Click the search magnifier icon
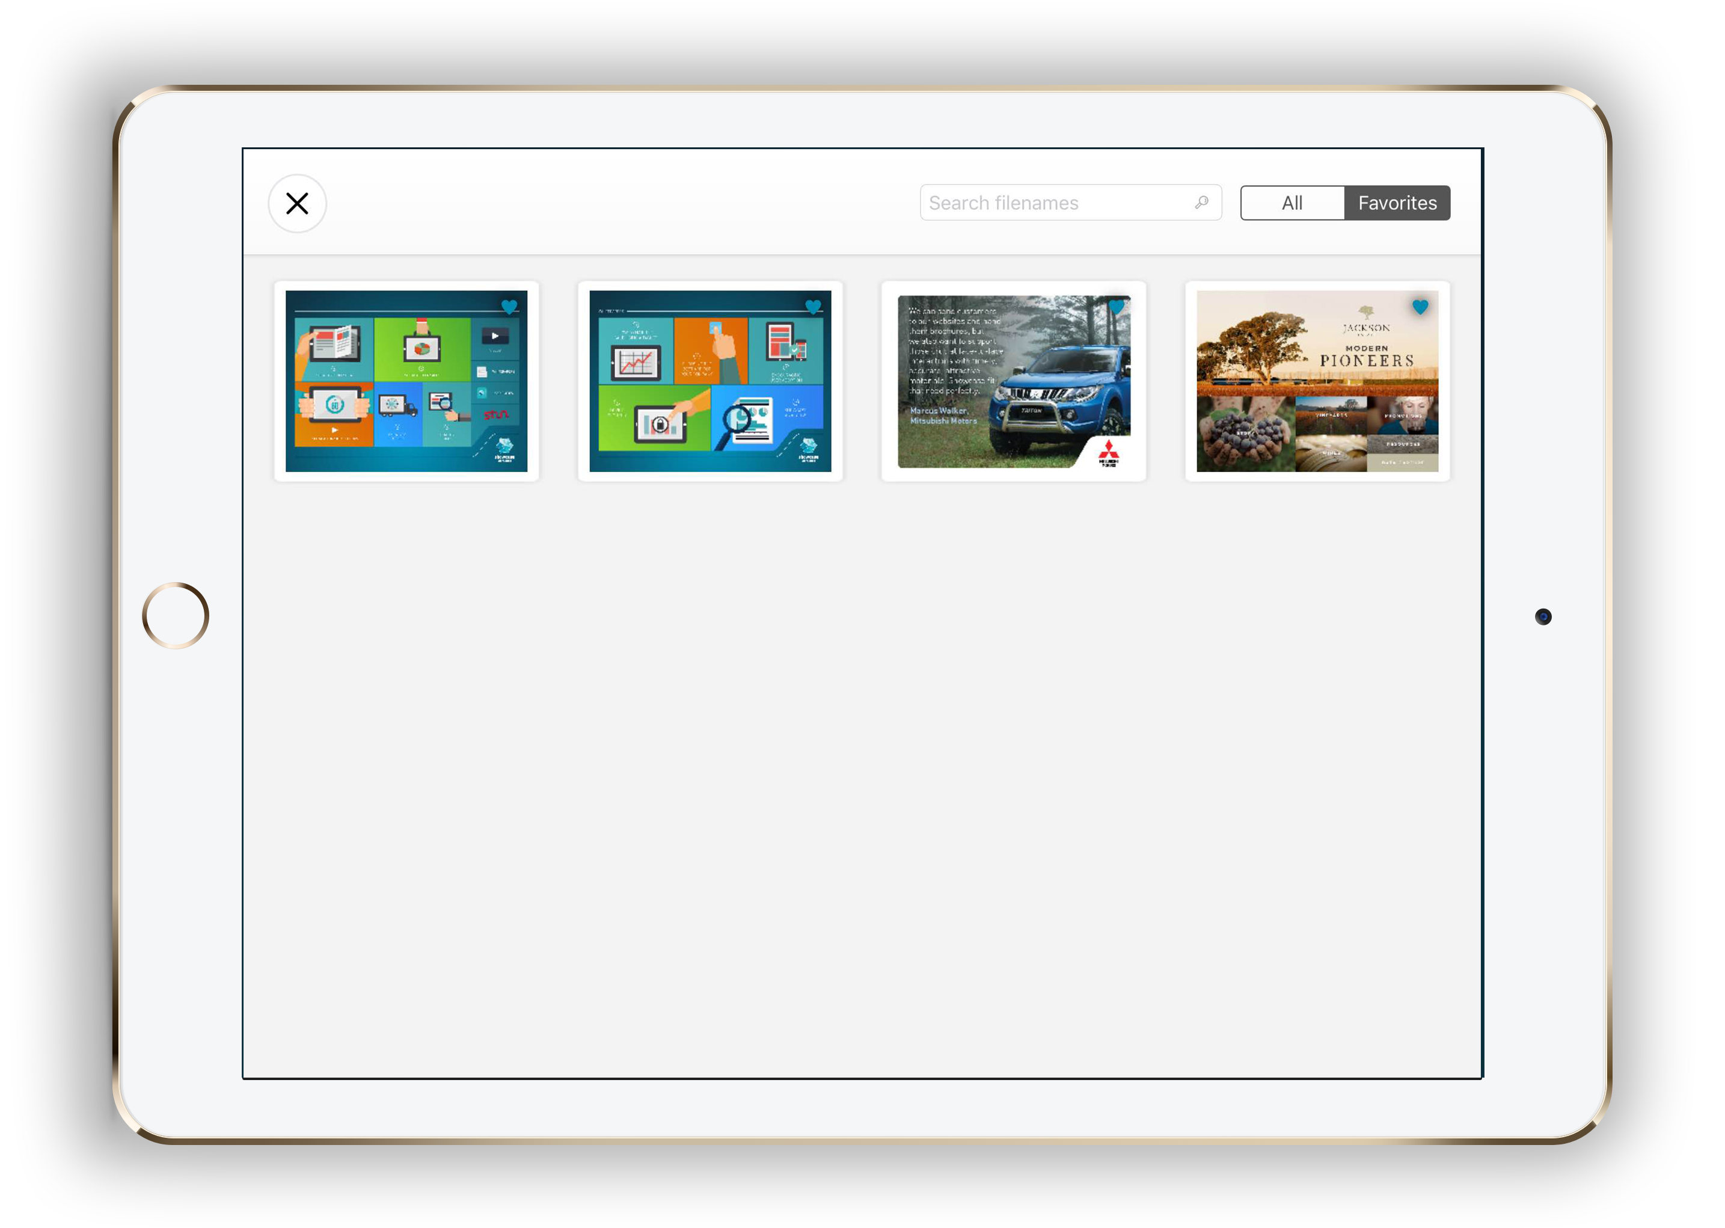The width and height of the screenshot is (1725, 1228). click(x=1201, y=203)
